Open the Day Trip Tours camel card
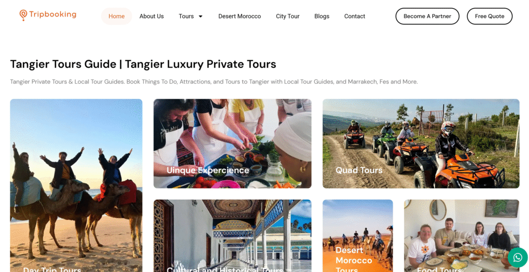The image size is (529, 272). pos(76,185)
